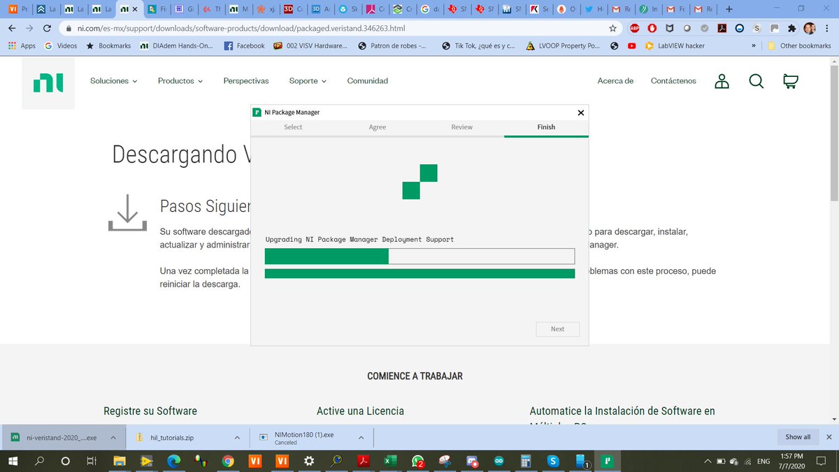The height and width of the screenshot is (472, 839).
Task: Expand the Soporte menu
Action: (x=308, y=81)
